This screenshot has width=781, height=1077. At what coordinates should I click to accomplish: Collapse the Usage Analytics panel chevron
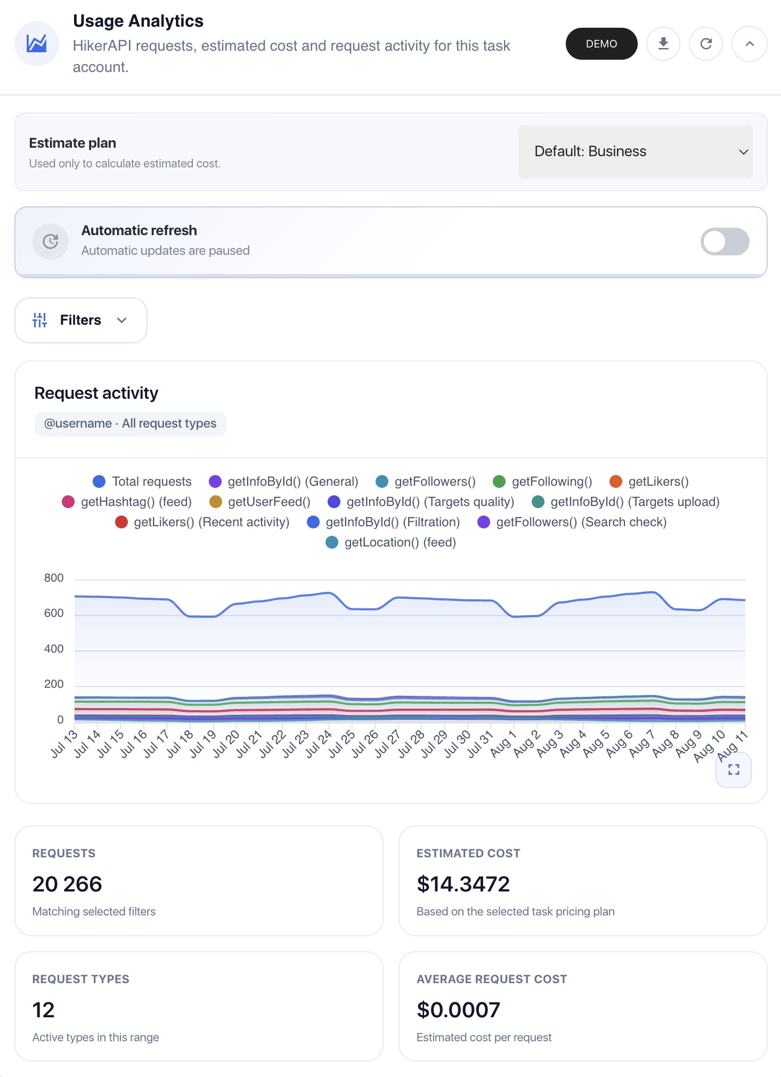749,44
